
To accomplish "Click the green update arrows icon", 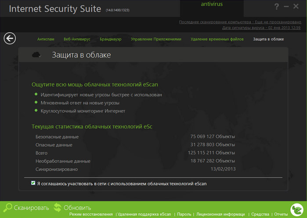I will [58, 207].
